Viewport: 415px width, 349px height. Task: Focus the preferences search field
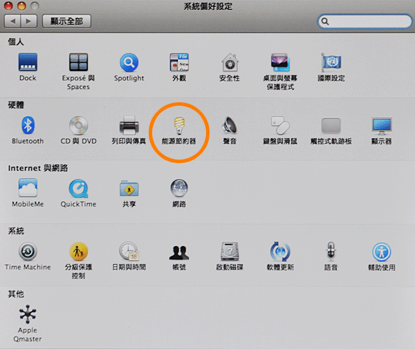tap(365, 21)
